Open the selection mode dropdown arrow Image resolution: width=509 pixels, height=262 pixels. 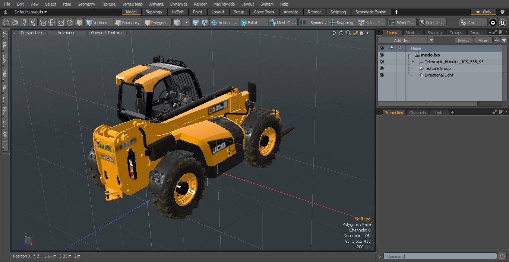point(187,23)
